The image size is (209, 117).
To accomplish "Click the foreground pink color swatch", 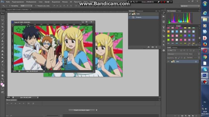I will pos(2,84).
